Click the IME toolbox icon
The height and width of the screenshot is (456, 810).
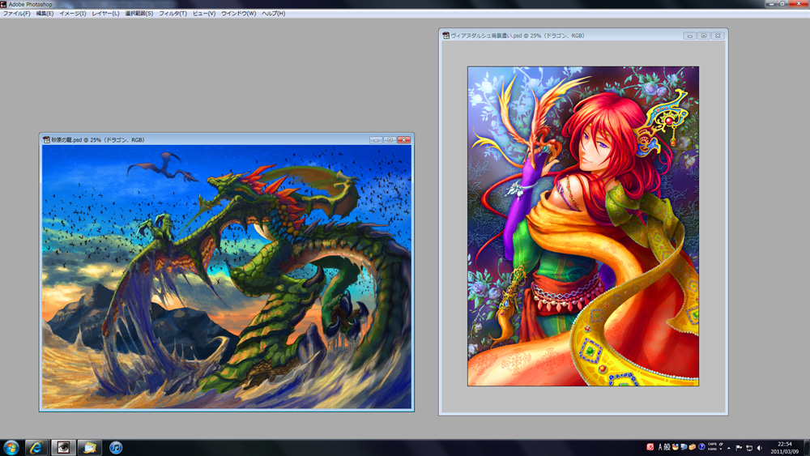(x=693, y=447)
